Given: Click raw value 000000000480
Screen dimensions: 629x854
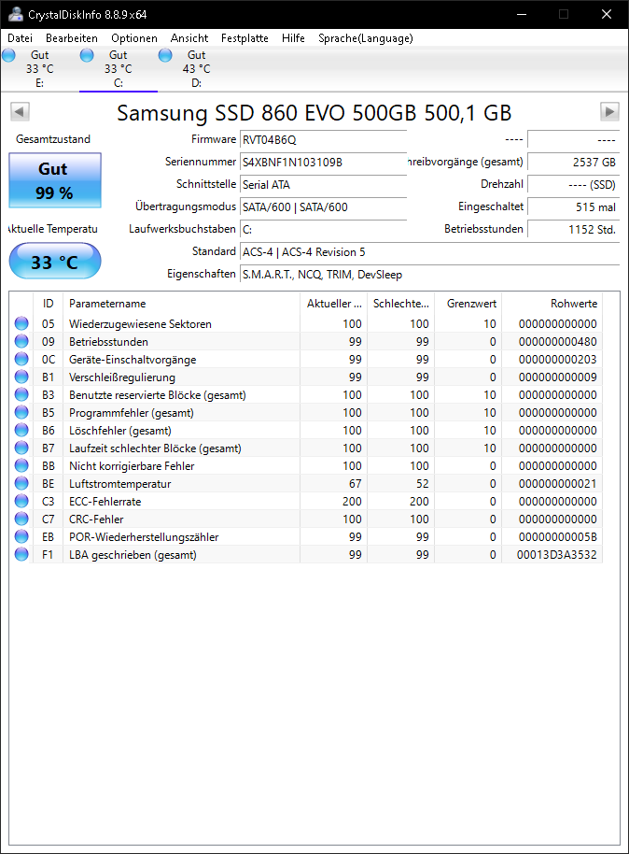Looking at the screenshot, I should [558, 341].
